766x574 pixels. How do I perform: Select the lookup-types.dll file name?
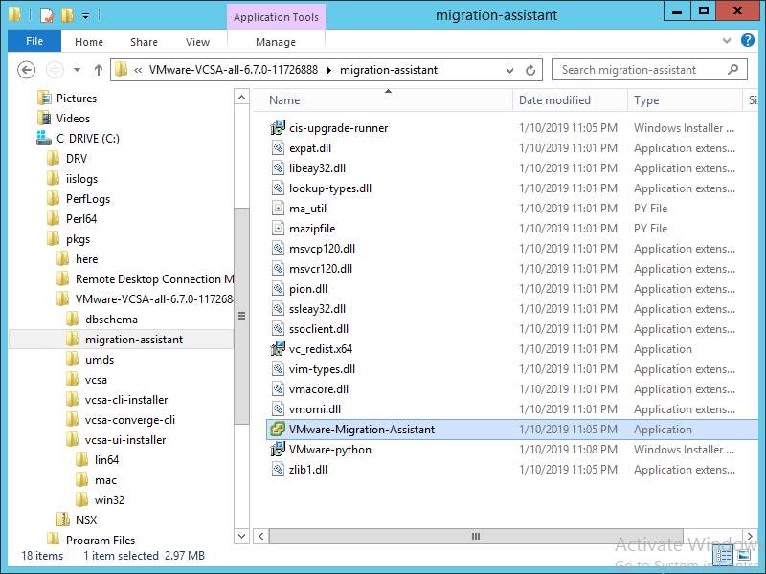coord(330,188)
